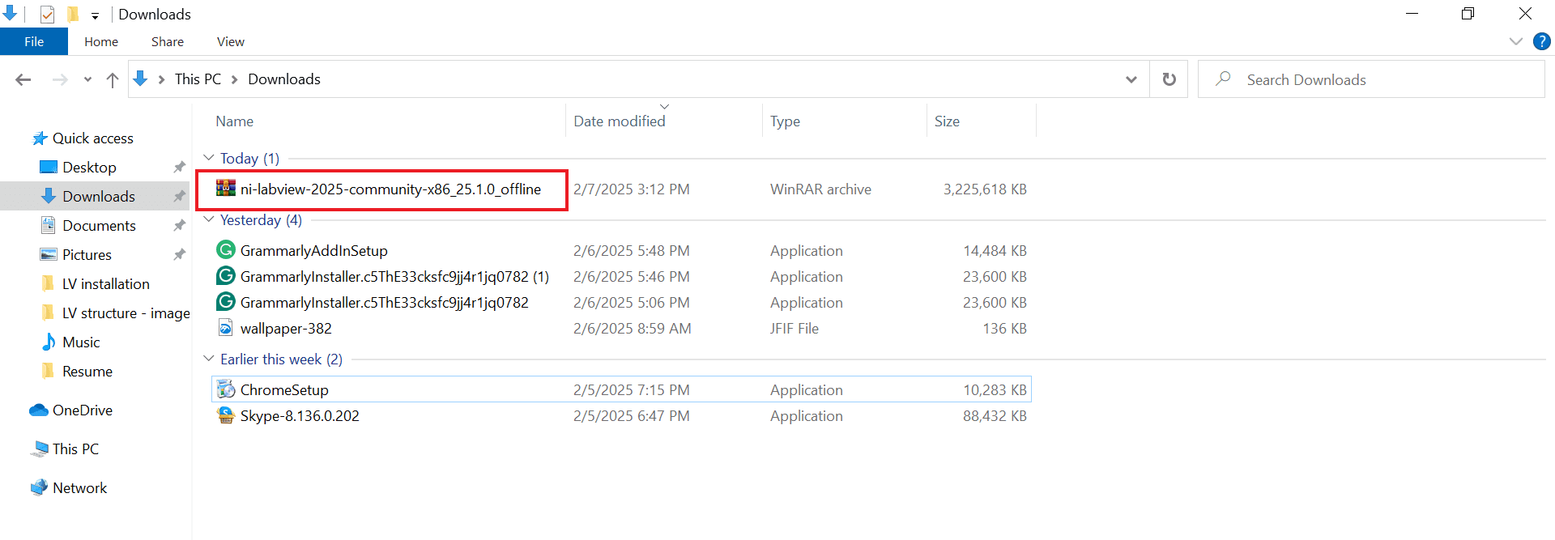Collapse the Today group

coord(209,158)
